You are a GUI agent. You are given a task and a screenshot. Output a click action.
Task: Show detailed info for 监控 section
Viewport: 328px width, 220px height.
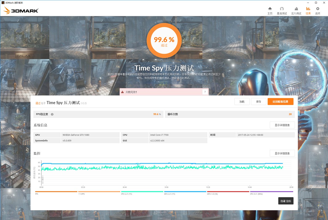click(x=282, y=153)
